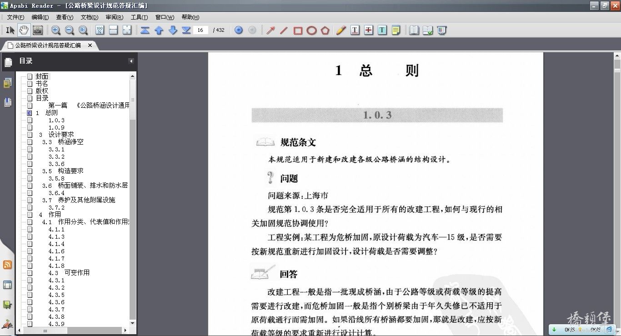621x336 pixels.
Task: Select the underline text tool
Action: tap(355, 30)
